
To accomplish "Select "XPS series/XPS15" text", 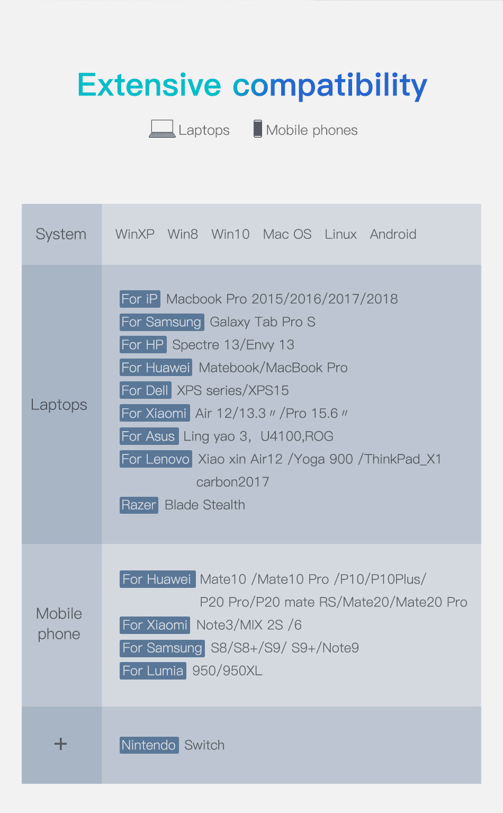I will (233, 390).
